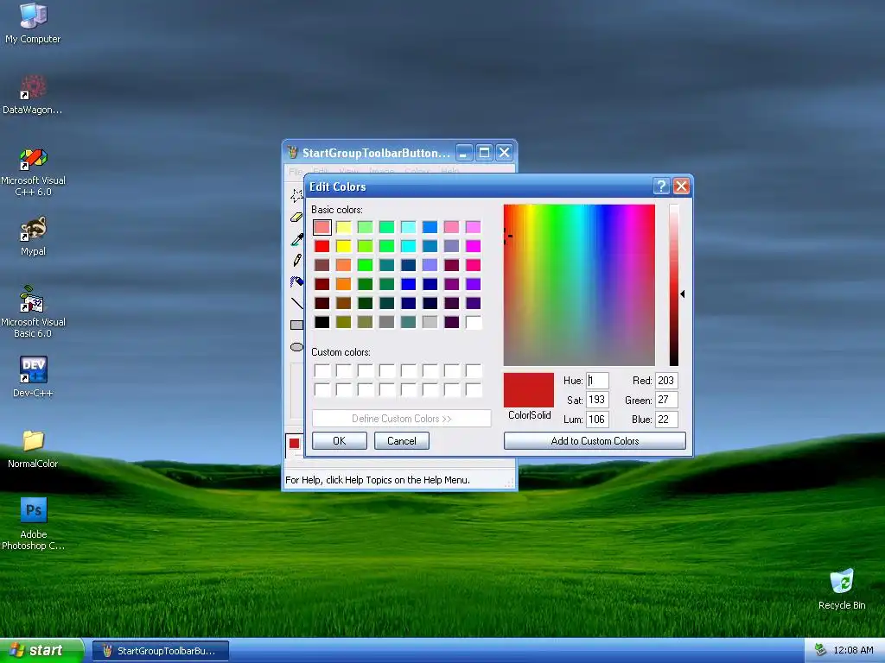885x663 pixels.
Task: Choose the bright yellow basic color swatch
Action: coord(343,246)
